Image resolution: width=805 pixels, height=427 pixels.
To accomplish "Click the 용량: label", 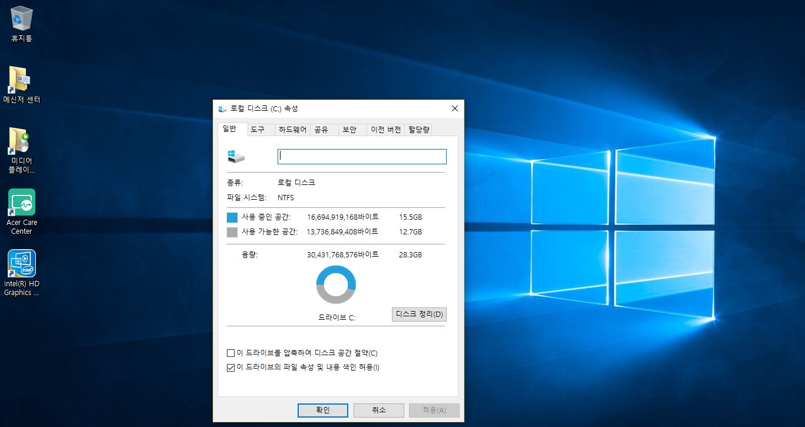I will coord(250,255).
